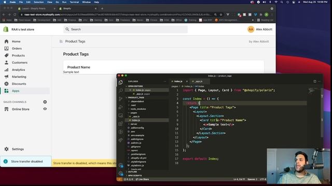Expand the .dependabot folder

pos(137,101)
